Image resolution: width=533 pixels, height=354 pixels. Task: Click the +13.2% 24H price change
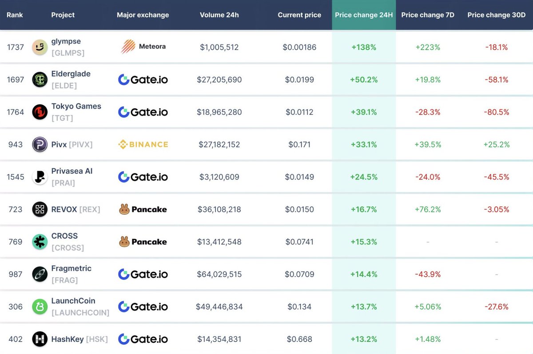pos(364,339)
